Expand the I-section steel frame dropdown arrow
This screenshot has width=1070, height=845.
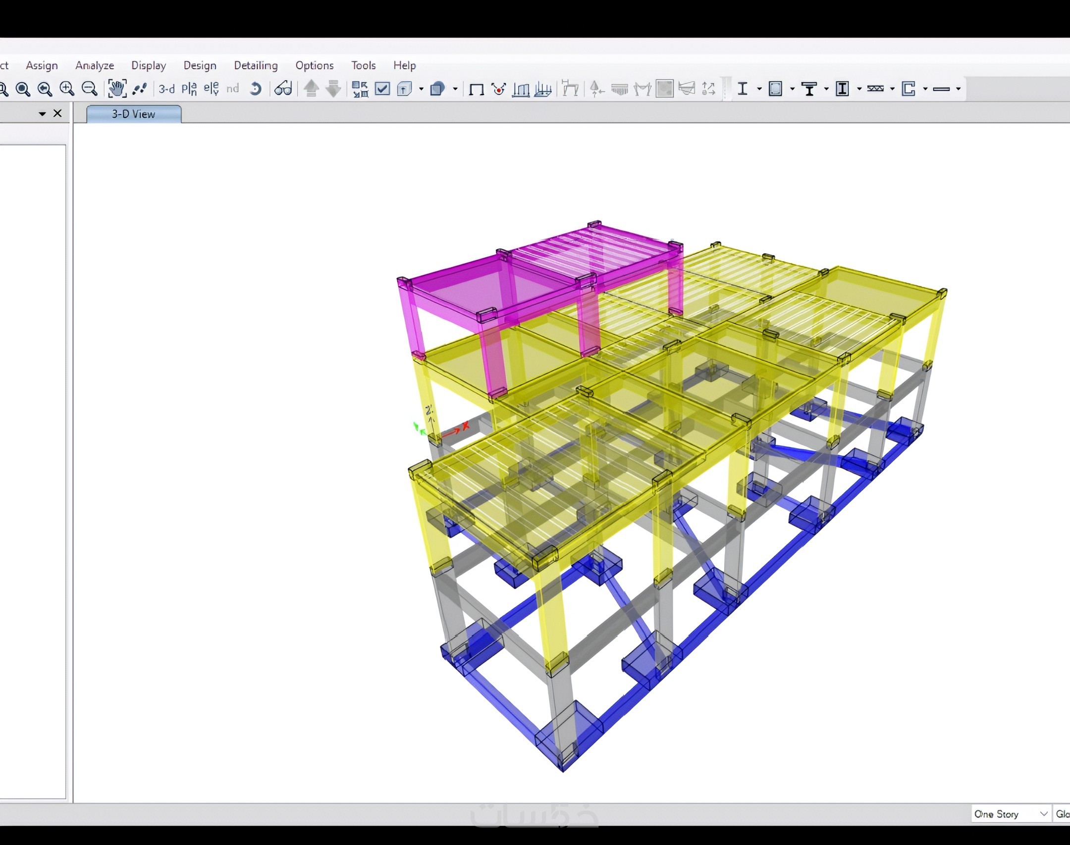[759, 89]
